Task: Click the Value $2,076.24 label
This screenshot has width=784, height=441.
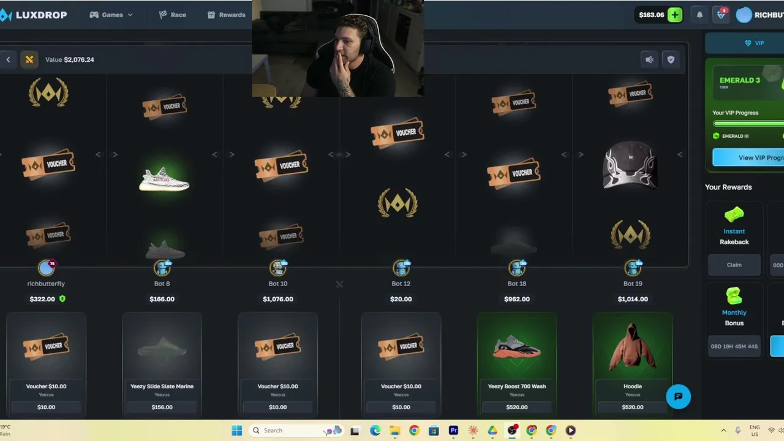Action: (x=69, y=59)
